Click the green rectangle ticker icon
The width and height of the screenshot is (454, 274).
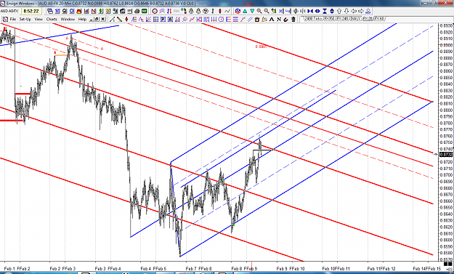(x=144, y=11)
